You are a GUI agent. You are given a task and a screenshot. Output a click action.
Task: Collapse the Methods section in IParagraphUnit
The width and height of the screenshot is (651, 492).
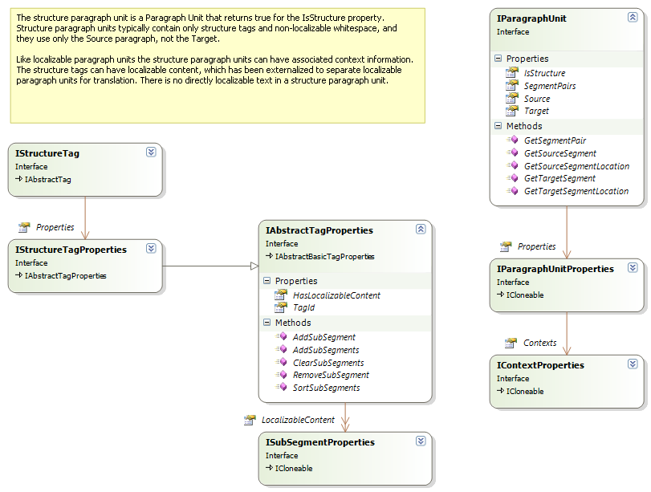click(498, 126)
